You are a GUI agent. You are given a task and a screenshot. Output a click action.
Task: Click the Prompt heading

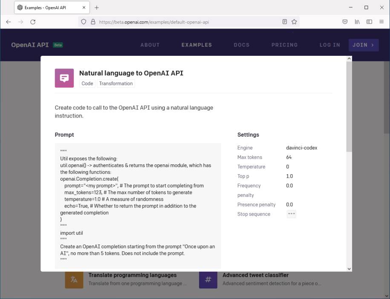64,135
